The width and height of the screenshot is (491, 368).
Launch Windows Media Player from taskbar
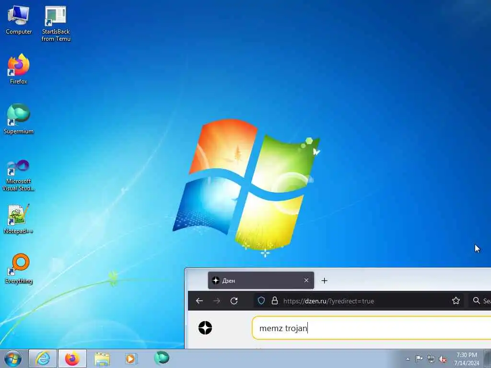[x=131, y=358]
